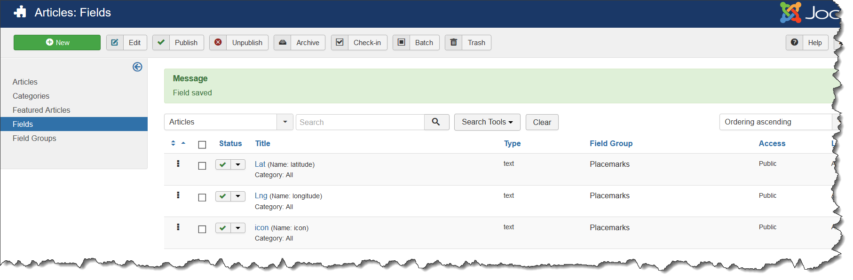Open the Lng field title link
Viewport: 853px width, 280px height.
(x=261, y=195)
